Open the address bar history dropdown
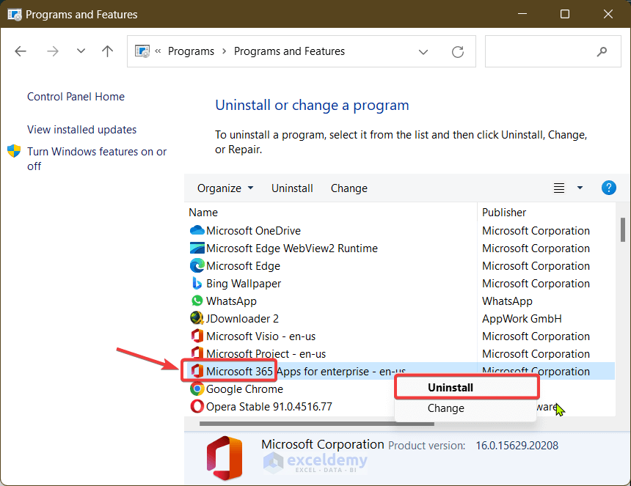The height and width of the screenshot is (486, 631). pyautogui.click(x=423, y=52)
